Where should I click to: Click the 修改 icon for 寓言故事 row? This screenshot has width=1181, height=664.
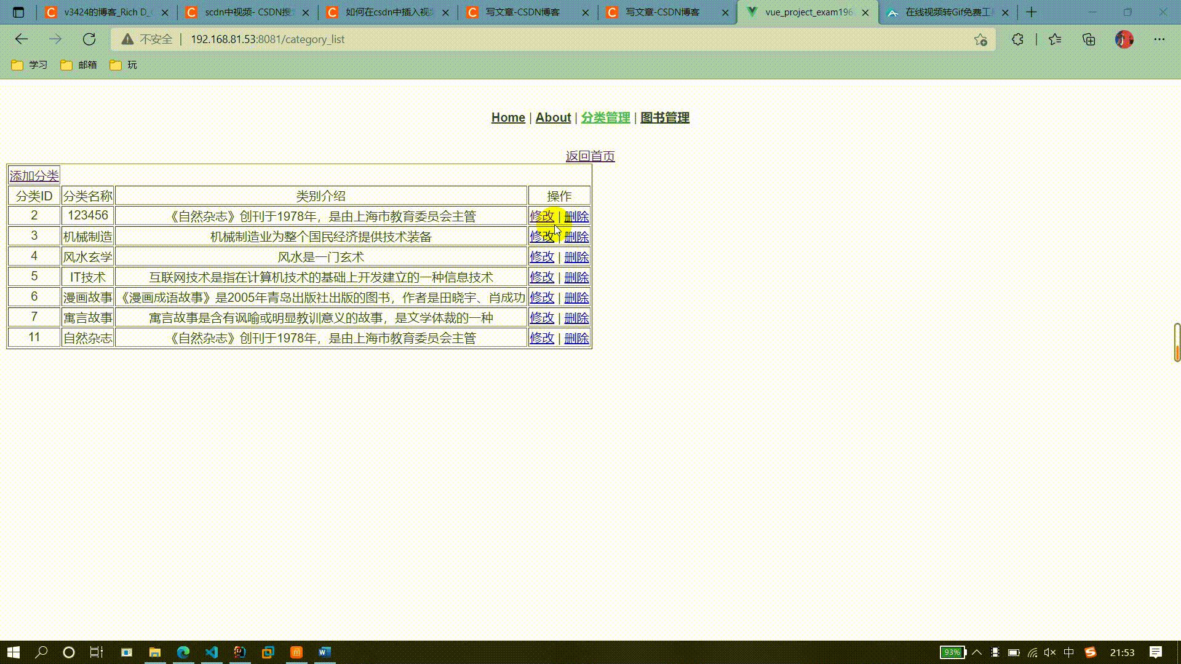542,317
